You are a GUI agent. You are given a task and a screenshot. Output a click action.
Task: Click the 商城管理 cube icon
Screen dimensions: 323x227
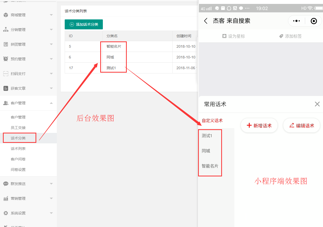[x=6, y=15]
